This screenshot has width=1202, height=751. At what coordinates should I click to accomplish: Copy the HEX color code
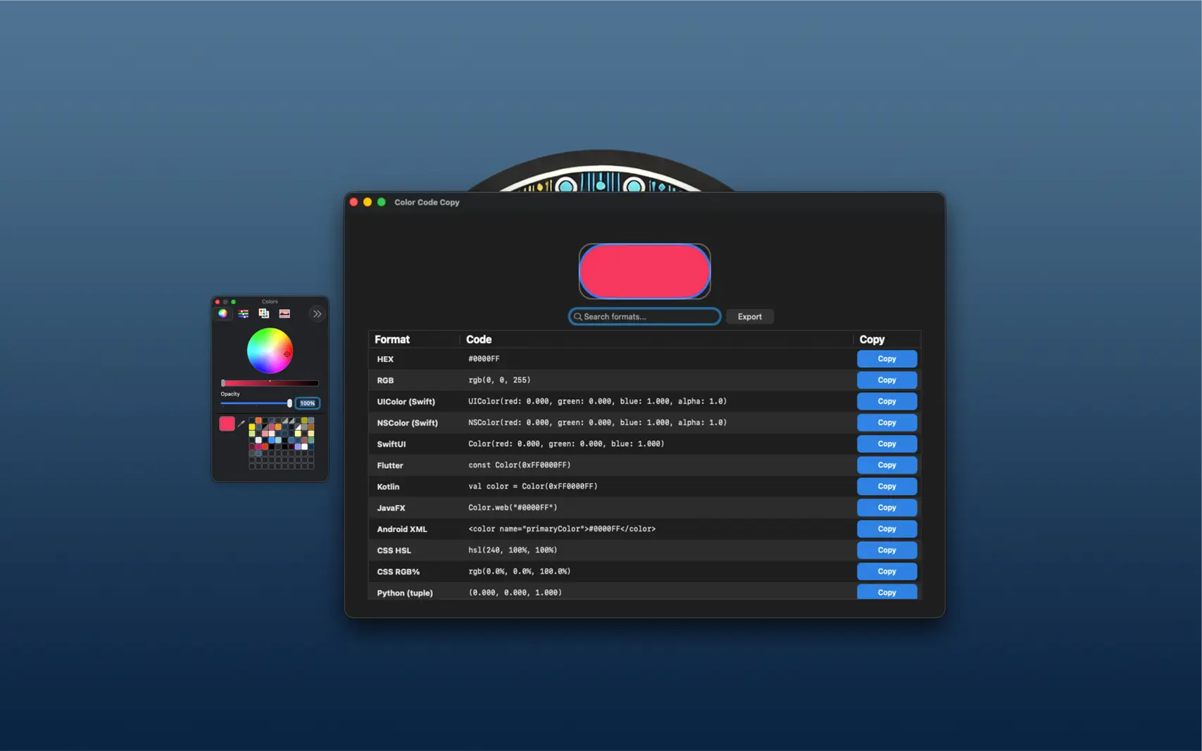[887, 359]
